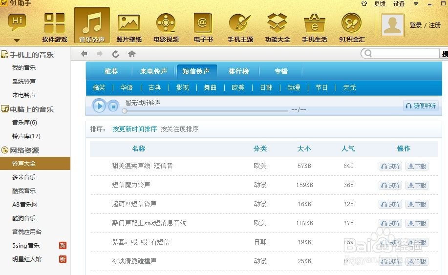448x275 pixels.
Task: Select the 音乐铃声 music ringtone section
Action: click(x=92, y=25)
